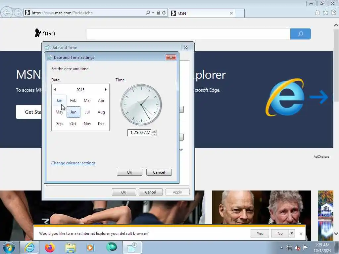Screen dimensions: 339x254
Task: Open Action Center flag icon
Action: point(305,247)
